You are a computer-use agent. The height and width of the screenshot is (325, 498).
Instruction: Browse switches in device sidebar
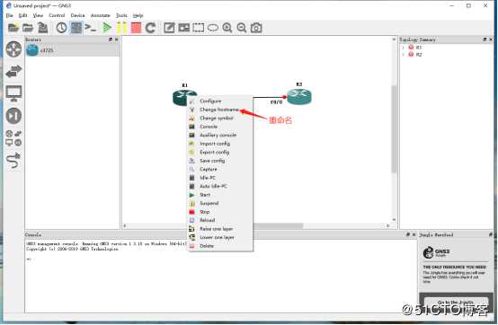(13, 71)
